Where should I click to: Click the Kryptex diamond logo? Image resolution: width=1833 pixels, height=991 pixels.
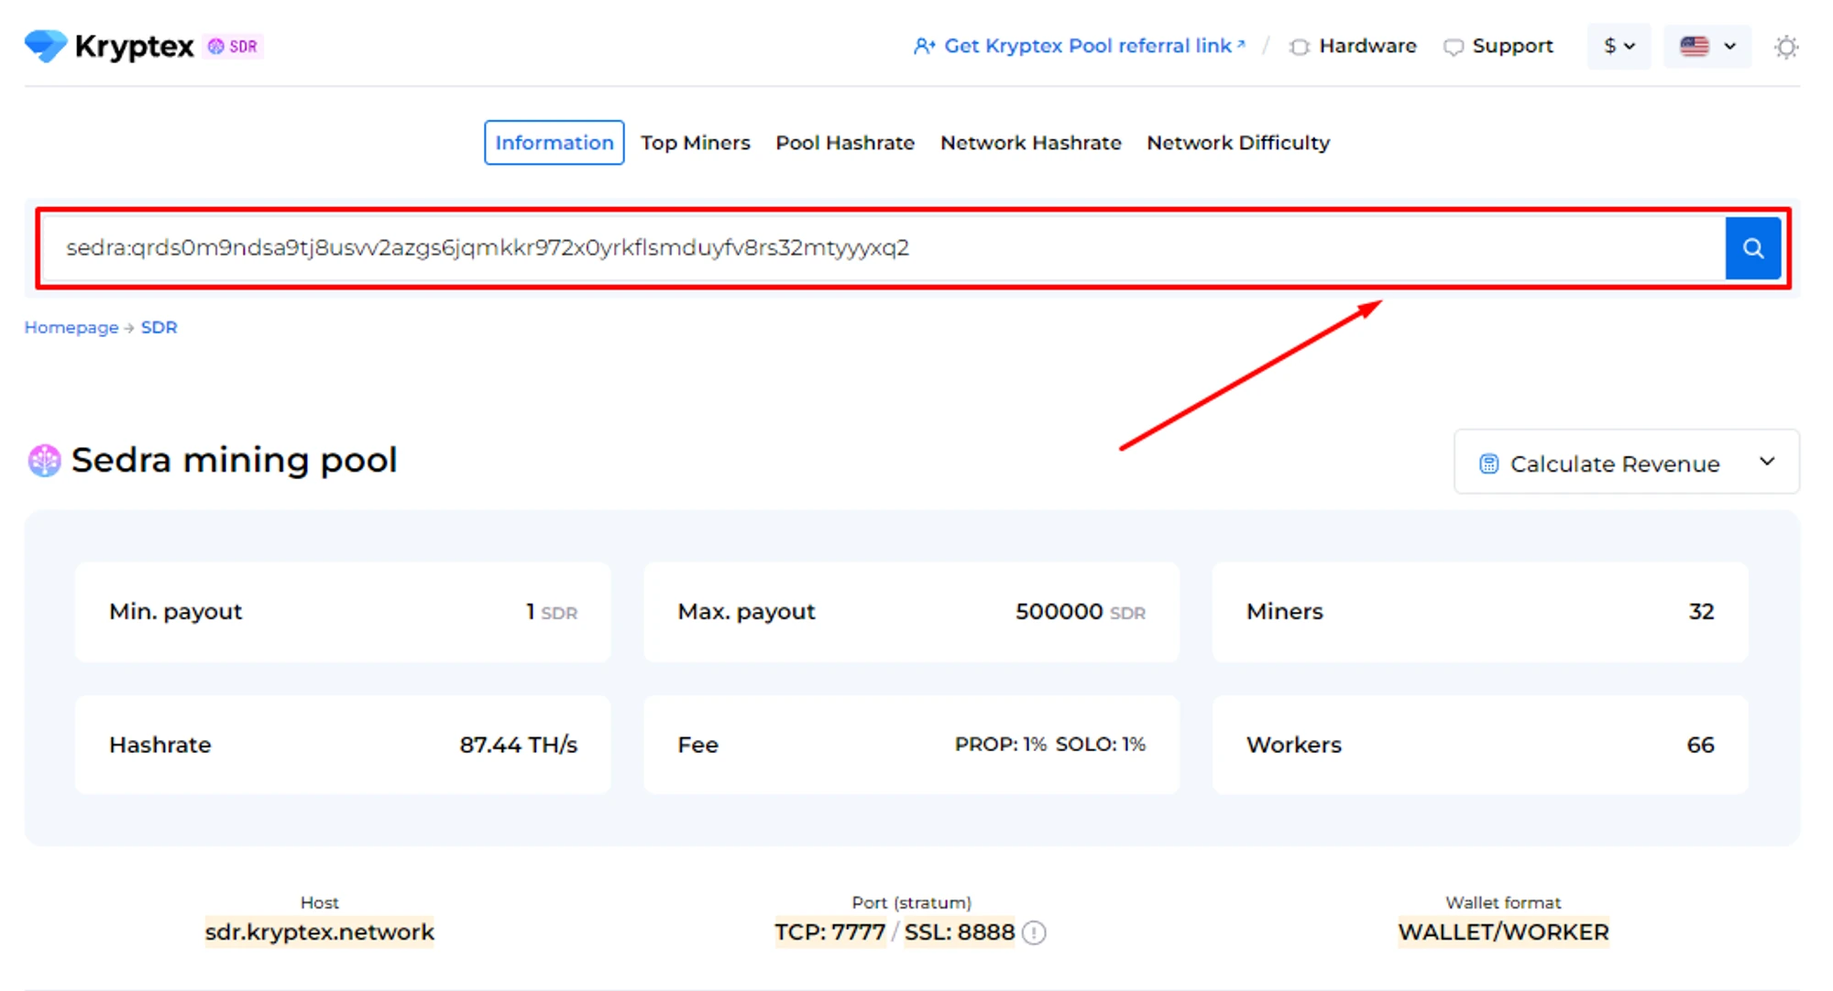click(x=46, y=46)
